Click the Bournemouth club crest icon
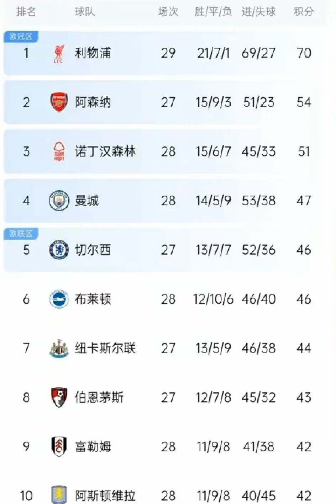This screenshot has width=336, height=504. point(59,397)
